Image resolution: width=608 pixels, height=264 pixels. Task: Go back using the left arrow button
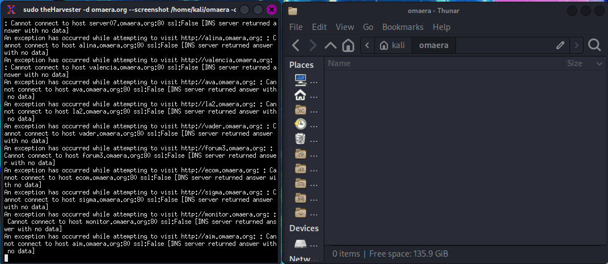[x=295, y=45]
